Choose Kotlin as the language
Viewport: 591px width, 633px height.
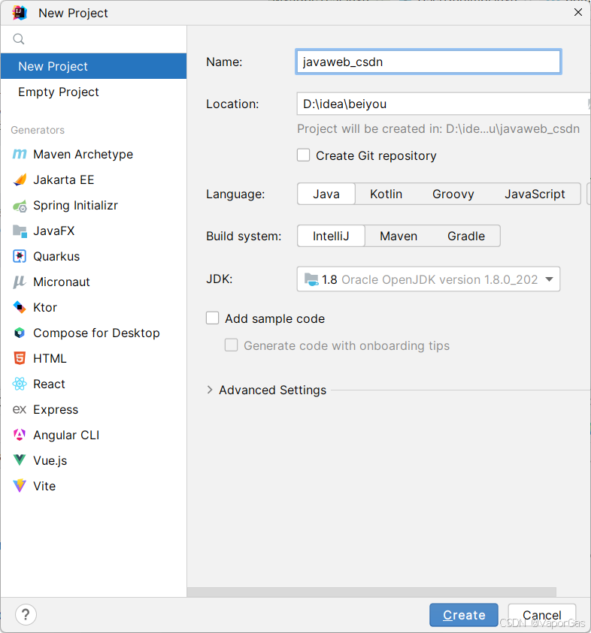pyautogui.click(x=386, y=194)
